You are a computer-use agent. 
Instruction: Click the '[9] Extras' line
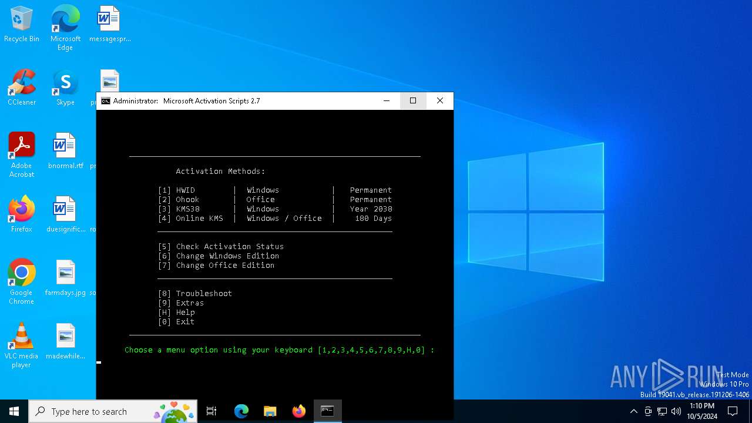(181, 303)
